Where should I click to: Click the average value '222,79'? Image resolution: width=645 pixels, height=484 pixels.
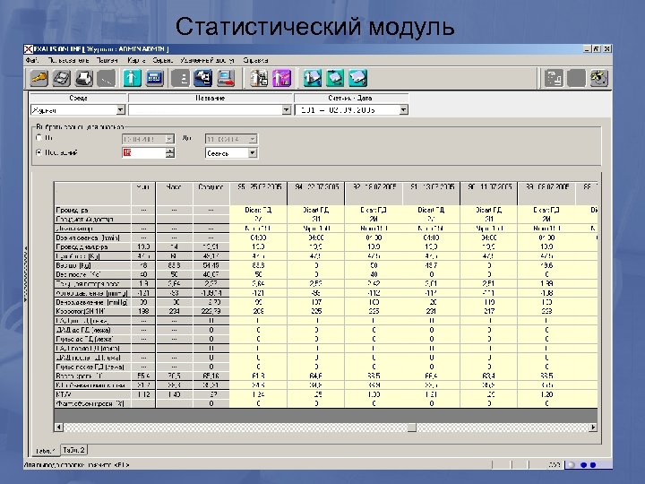coord(211,311)
